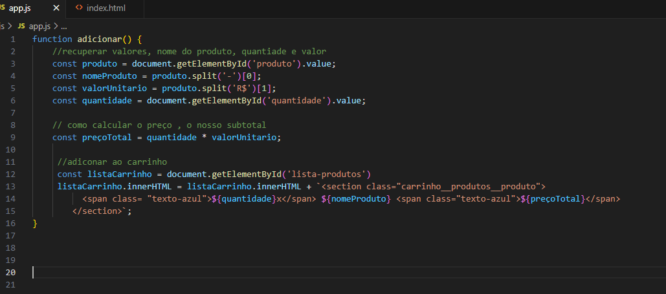Click the JS icon in the breadcrumb bar
Image resolution: width=666 pixels, height=294 pixels.
(21, 26)
